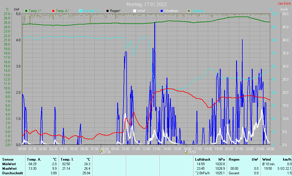Click the 'Ø 10 min.' wind label
The height and width of the screenshot is (176, 292).
(x=269, y=164)
